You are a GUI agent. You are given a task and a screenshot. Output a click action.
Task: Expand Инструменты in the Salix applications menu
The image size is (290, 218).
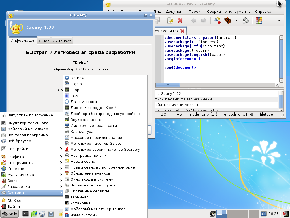coord(32,163)
